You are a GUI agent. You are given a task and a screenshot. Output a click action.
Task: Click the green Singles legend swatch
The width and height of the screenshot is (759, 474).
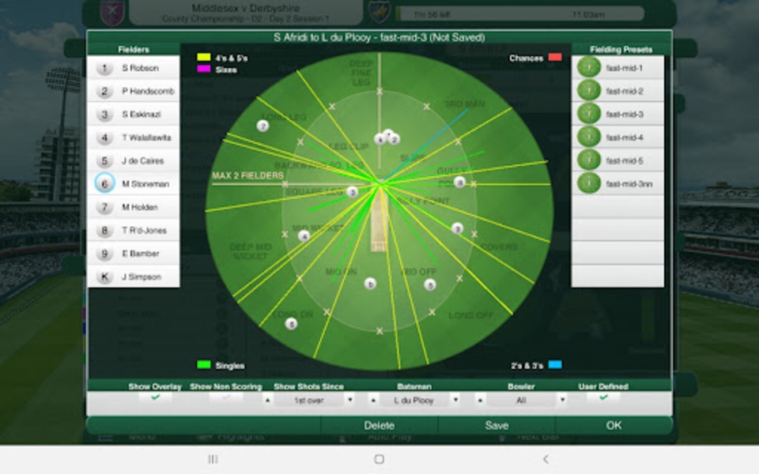[204, 364]
